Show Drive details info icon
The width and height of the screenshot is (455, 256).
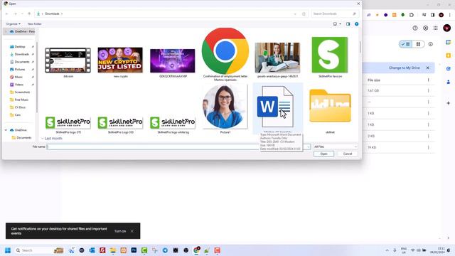431,44
